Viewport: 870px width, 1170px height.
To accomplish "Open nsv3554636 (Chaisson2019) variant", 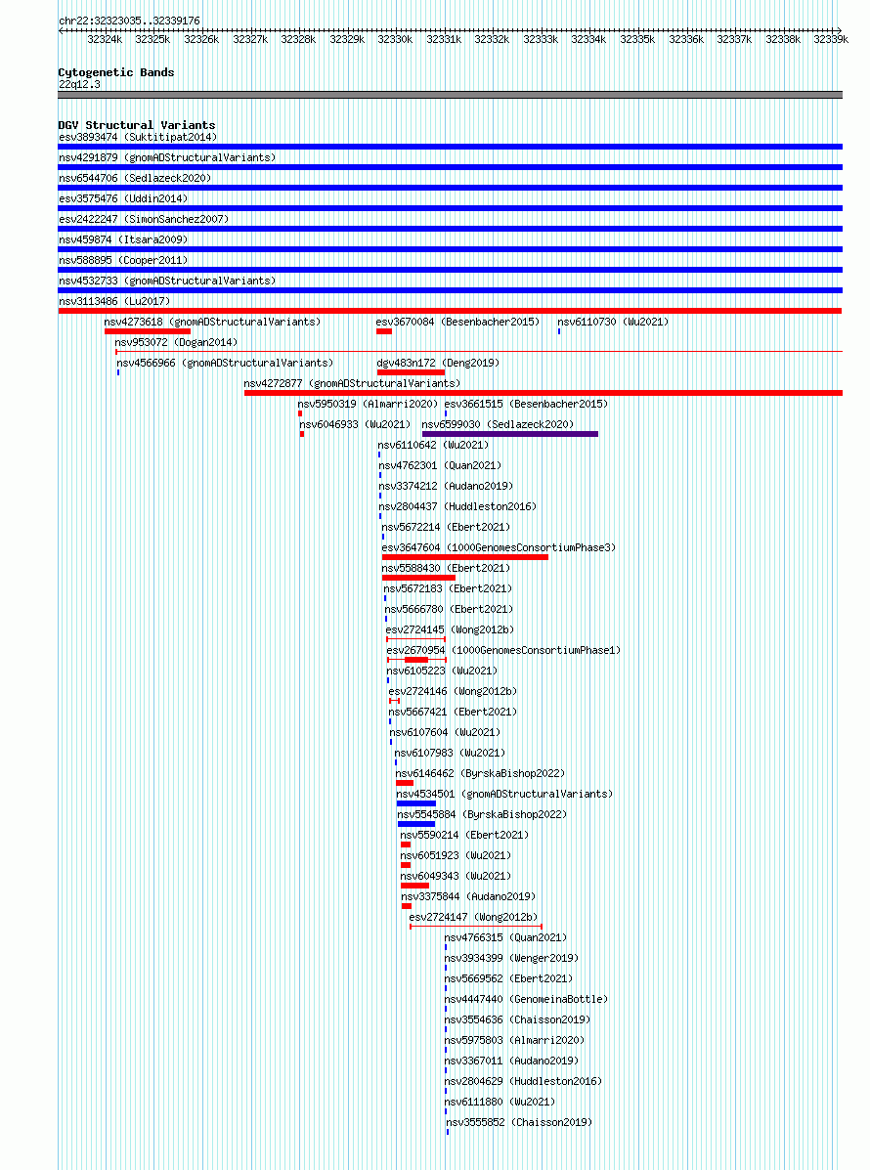I will [x=518, y=1019].
